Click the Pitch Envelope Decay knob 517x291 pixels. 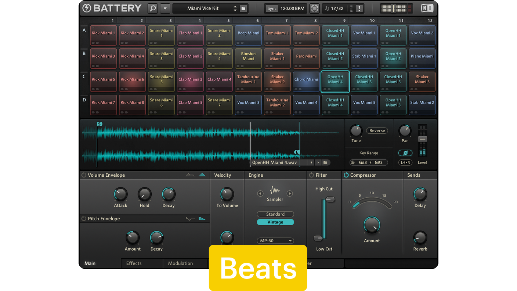tap(157, 238)
